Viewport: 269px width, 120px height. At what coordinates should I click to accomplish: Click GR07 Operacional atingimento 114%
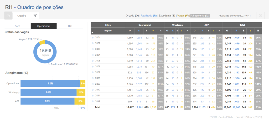coord(161,72)
